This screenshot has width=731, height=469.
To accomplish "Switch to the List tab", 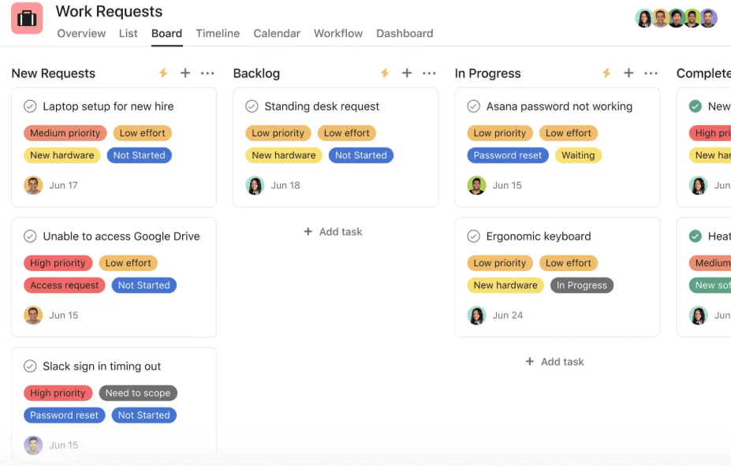I will pyautogui.click(x=129, y=34).
